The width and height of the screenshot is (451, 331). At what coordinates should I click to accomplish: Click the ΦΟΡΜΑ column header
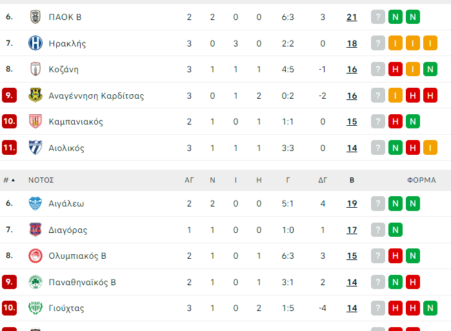pos(421,181)
